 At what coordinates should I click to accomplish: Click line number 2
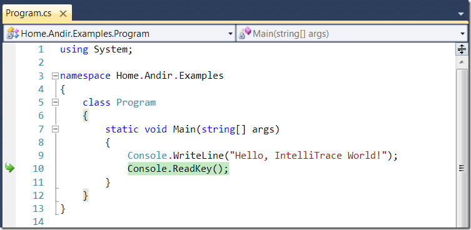click(41, 62)
